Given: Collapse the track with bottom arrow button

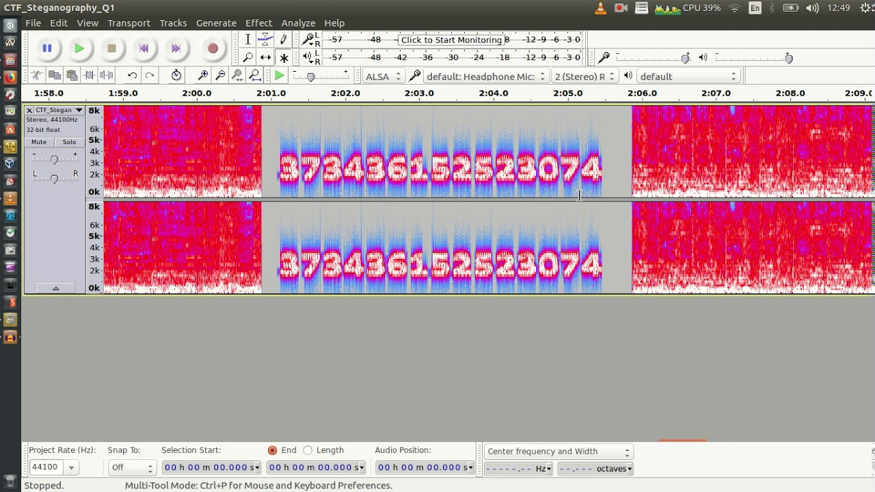Looking at the screenshot, I should (55, 288).
